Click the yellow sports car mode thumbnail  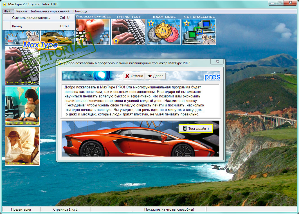pos(57,37)
